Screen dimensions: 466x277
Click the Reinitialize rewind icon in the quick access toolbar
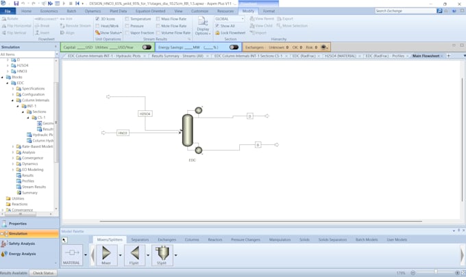(x=77, y=3)
